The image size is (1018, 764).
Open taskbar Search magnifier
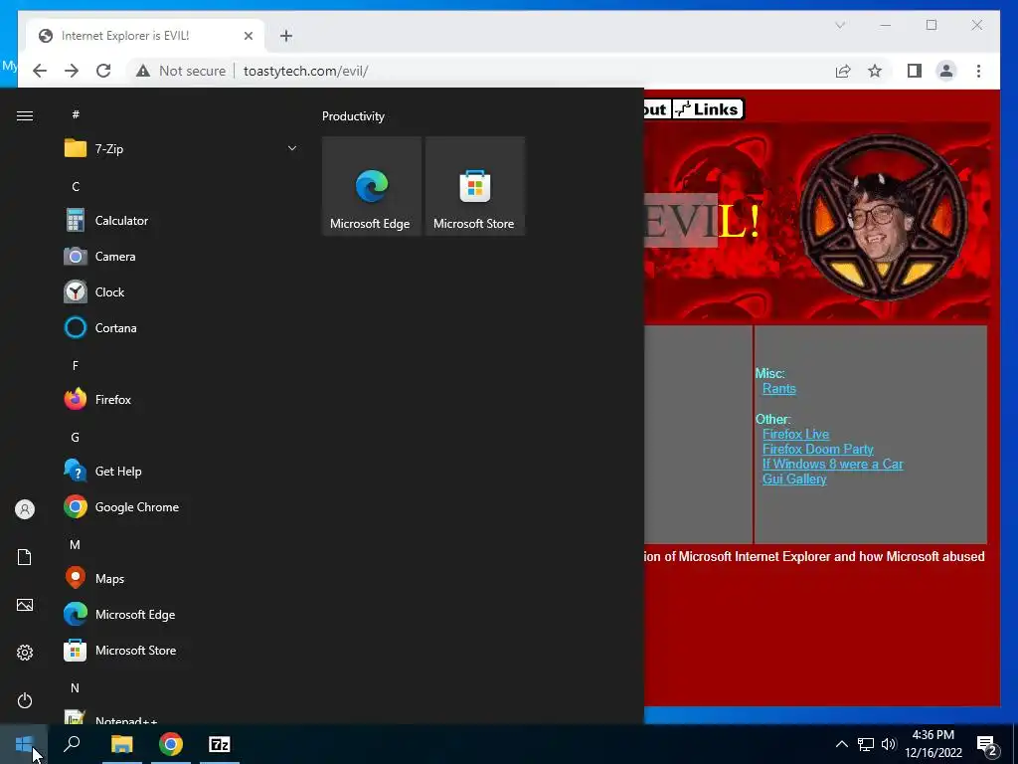click(x=72, y=744)
